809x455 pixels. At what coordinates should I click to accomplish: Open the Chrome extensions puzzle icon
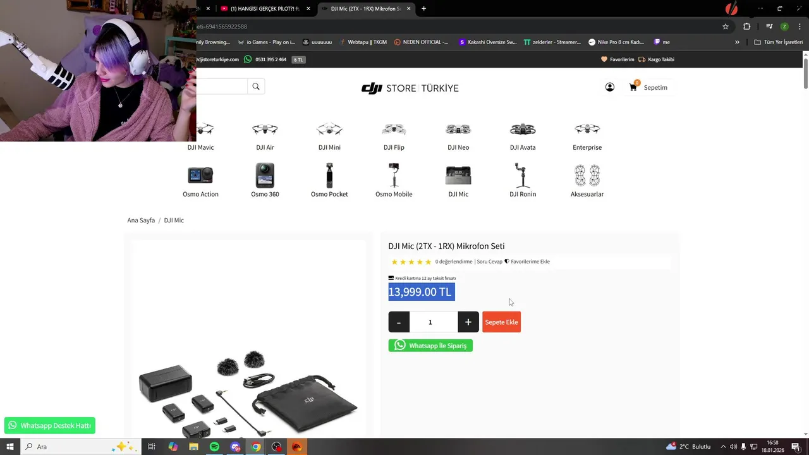[747, 27]
